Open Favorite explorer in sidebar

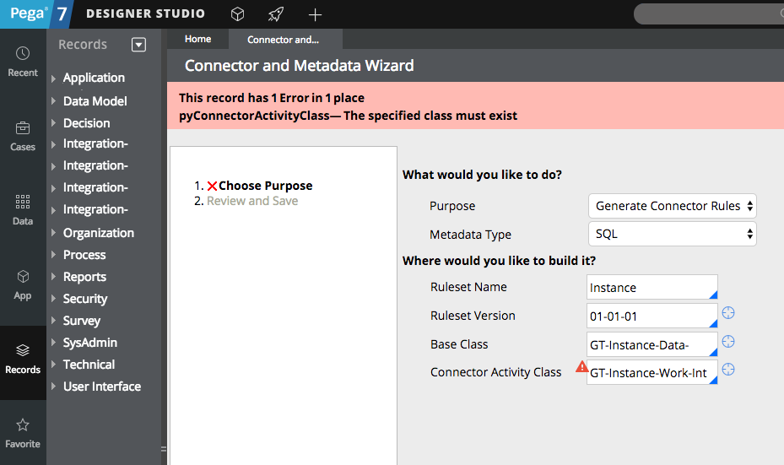point(23,434)
